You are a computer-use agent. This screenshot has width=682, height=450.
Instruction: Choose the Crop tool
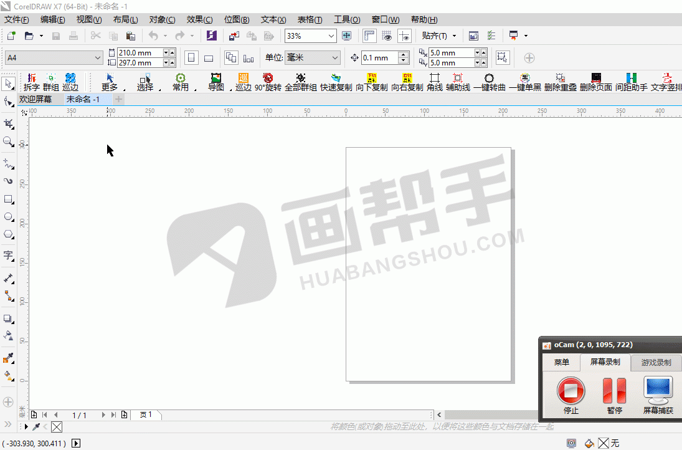coord(9,124)
